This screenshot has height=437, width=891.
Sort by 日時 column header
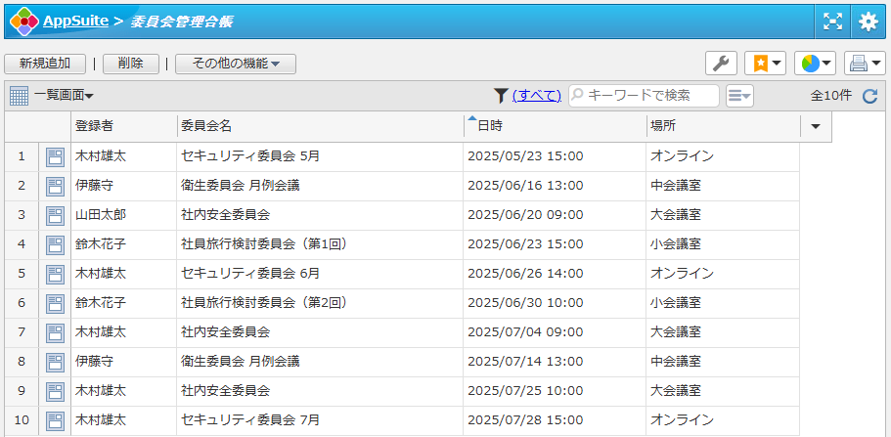[x=554, y=127]
